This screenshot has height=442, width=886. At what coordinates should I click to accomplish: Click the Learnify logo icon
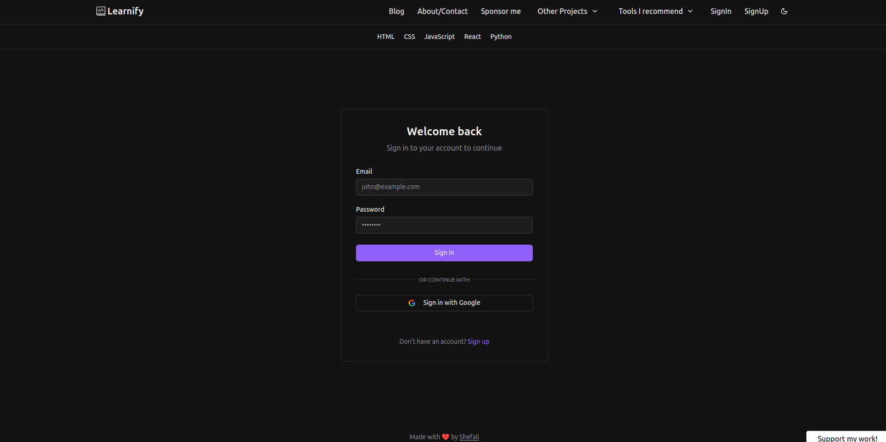[x=101, y=11]
